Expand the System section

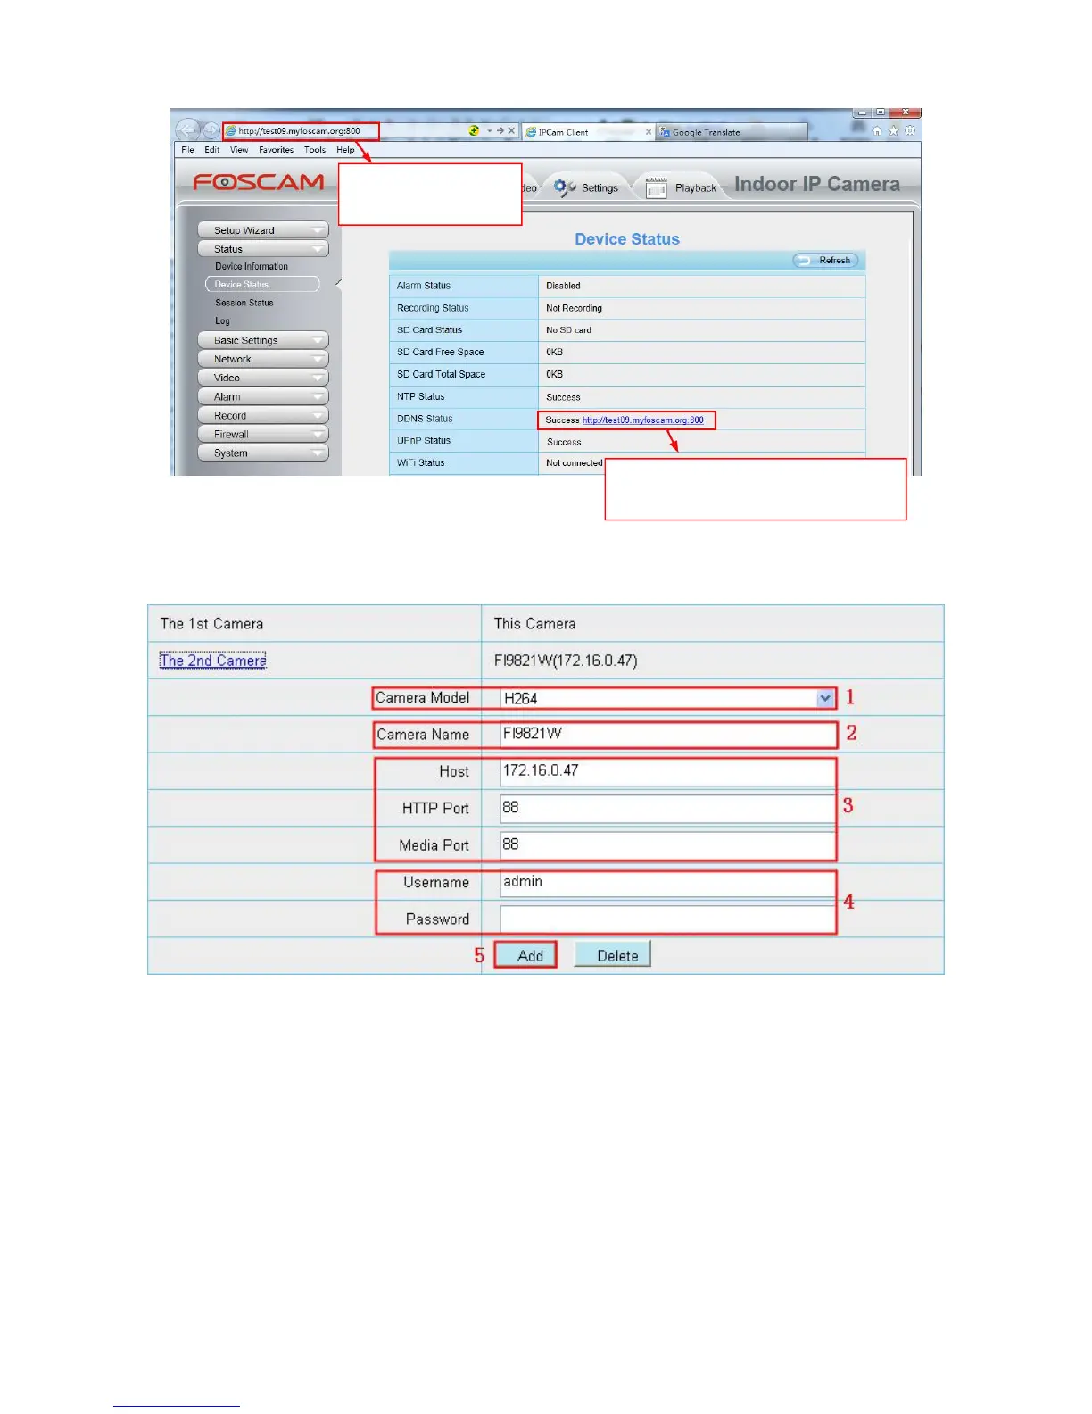coord(263,453)
